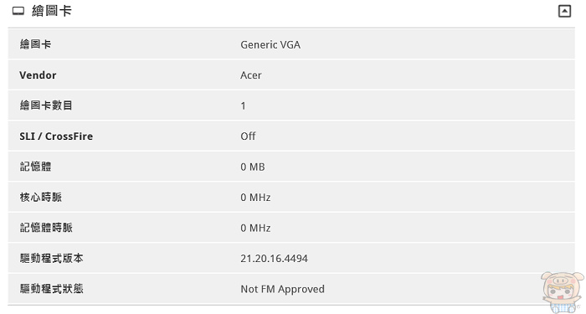Click the pig mascot watermark image

coord(562,292)
